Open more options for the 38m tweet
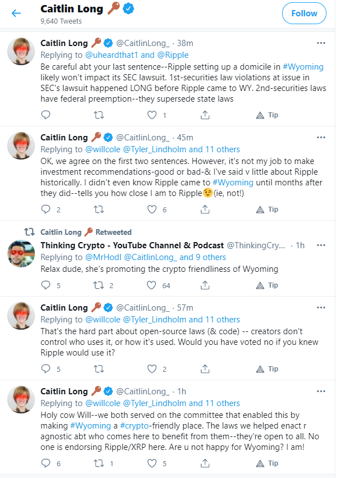 (321, 43)
